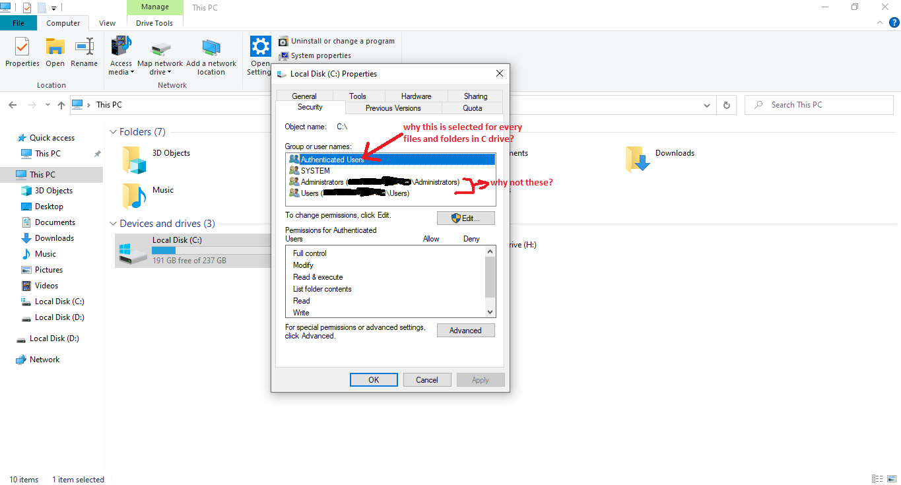Open Customize Quick Access Toolbar dropdown

(53, 8)
